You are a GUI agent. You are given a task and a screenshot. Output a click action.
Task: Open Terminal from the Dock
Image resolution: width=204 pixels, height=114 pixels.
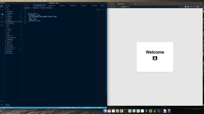coord(126,111)
